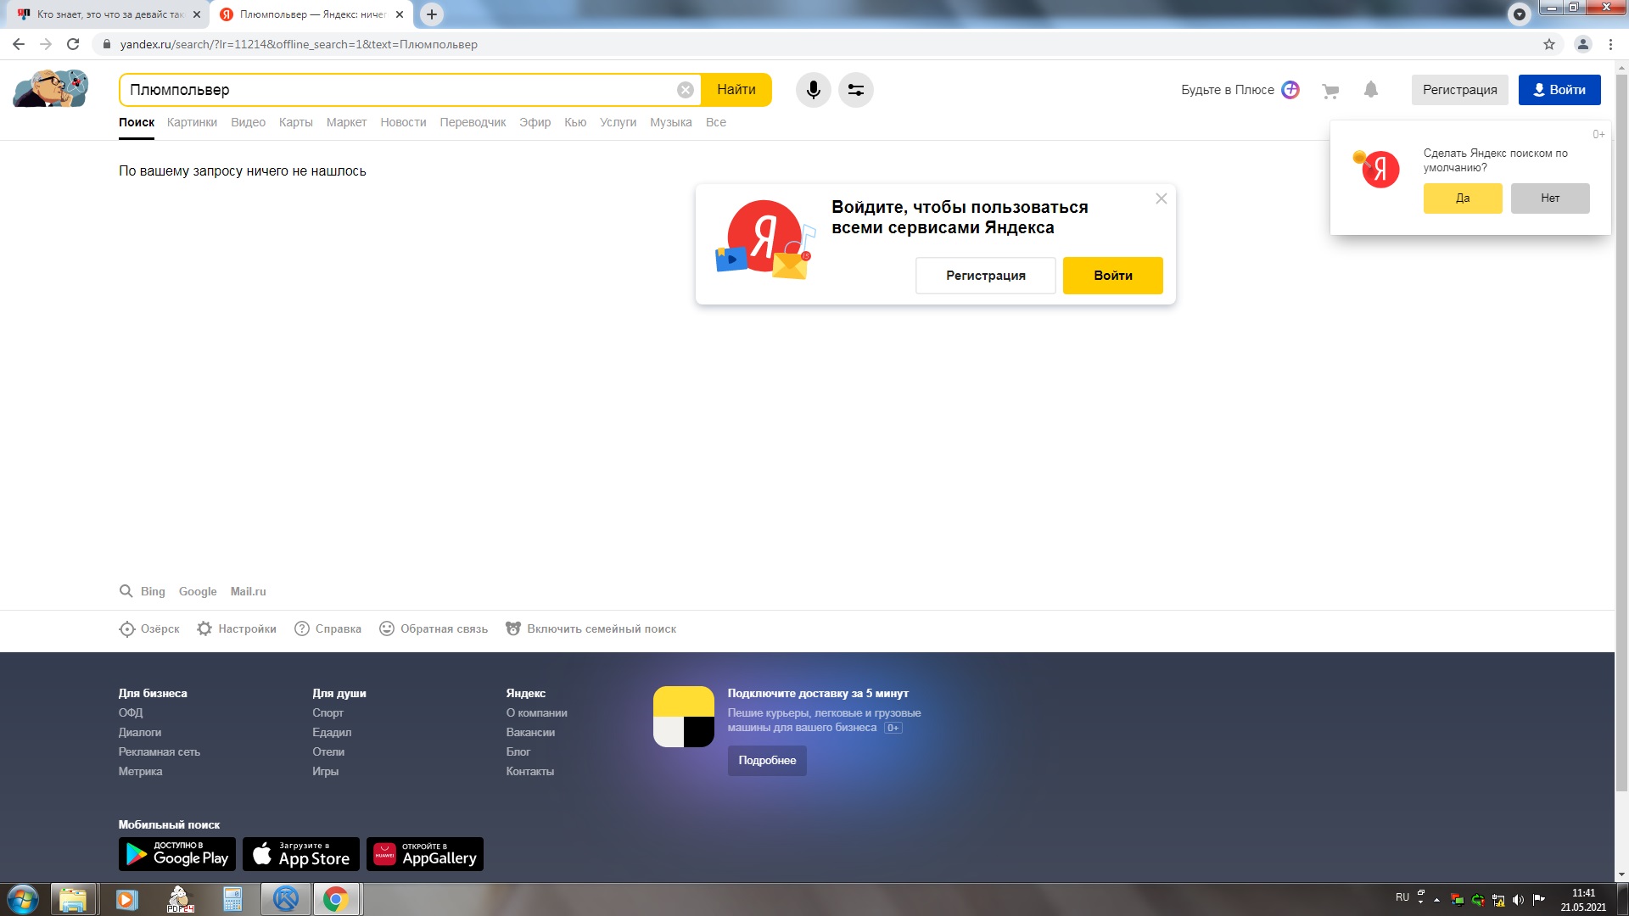1629x916 pixels.
Task: Open the Yandex doodle logo homepage
Action: pos(51,88)
